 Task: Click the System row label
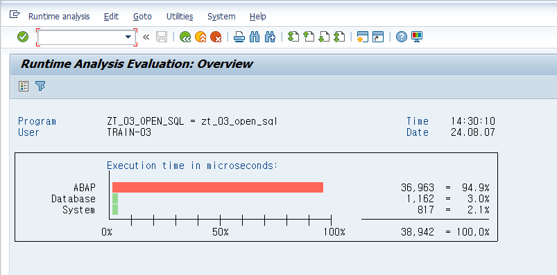tap(79, 209)
